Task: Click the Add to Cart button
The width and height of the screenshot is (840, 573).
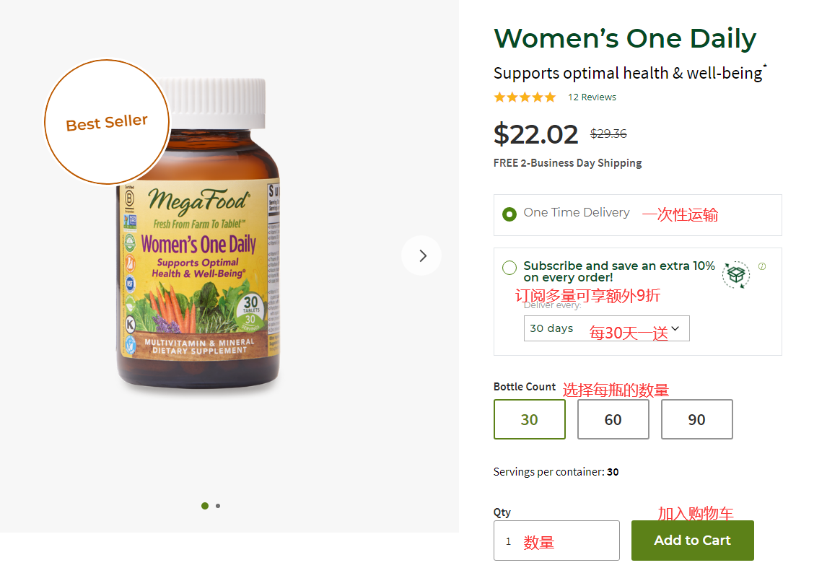Action: click(x=692, y=541)
